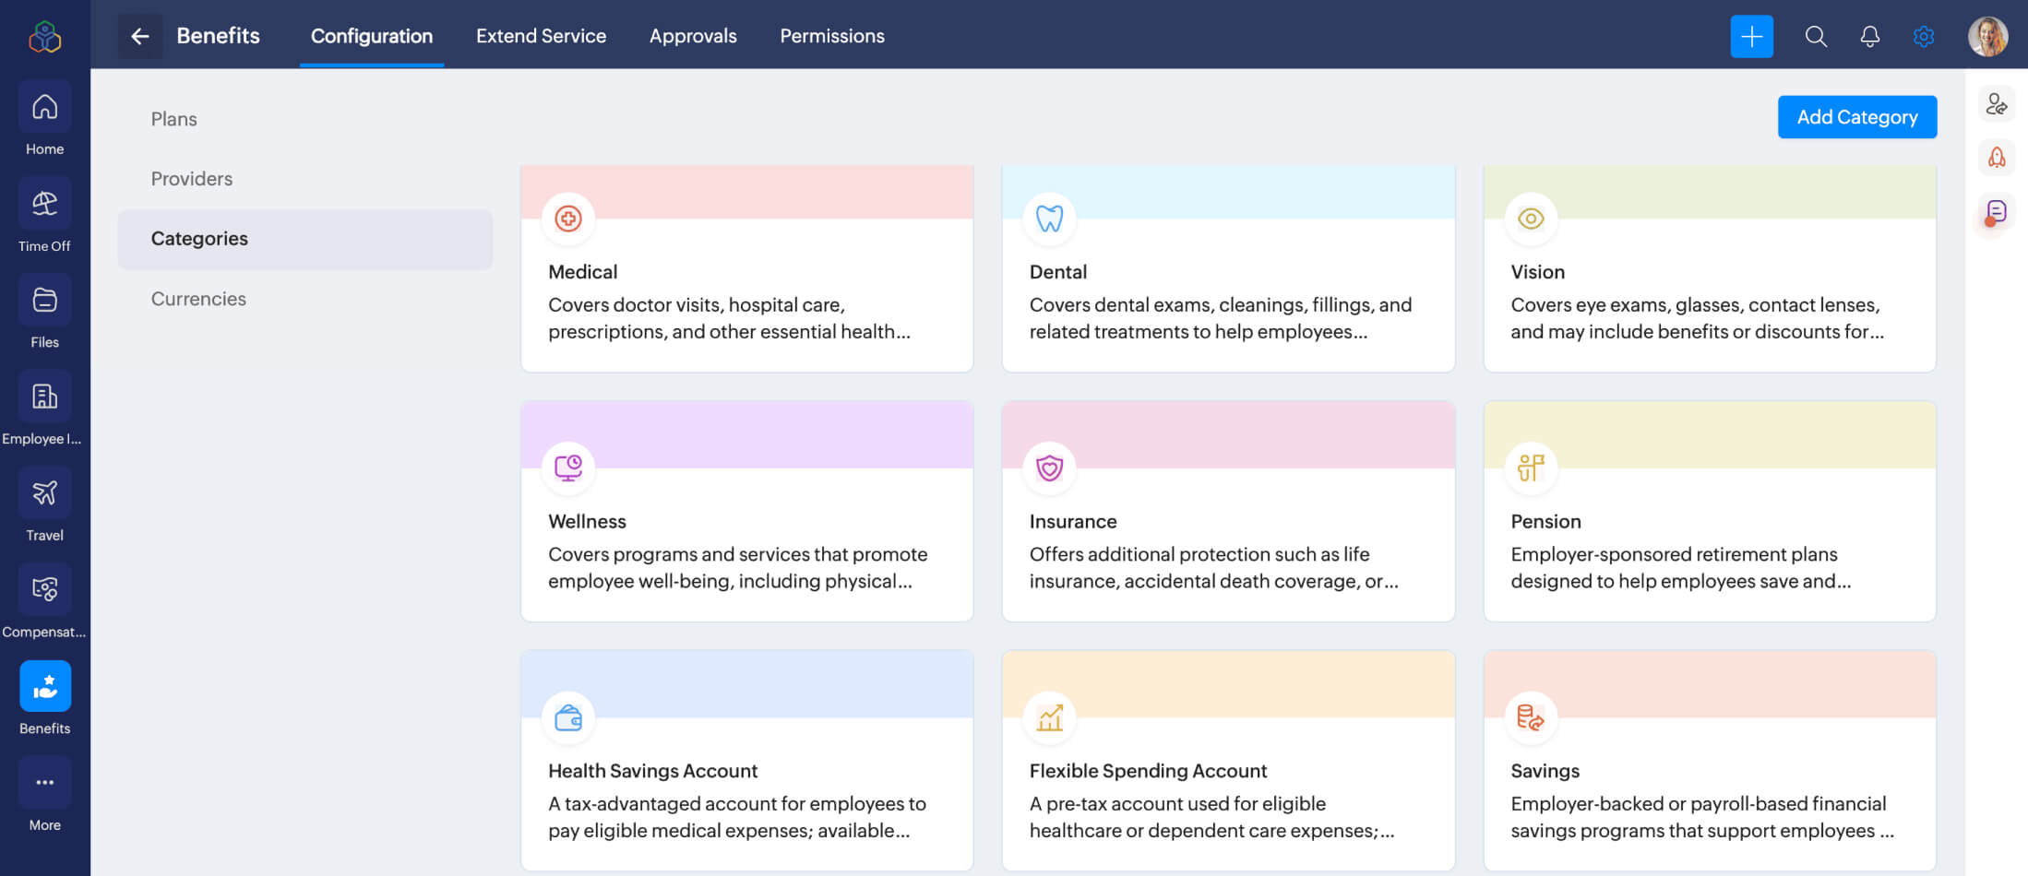The width and height of the screenshot is (2028, 876).
Task: Click text 'Covers dental exams, cleanings, fillings, and'
Action: click(1221, 305)
